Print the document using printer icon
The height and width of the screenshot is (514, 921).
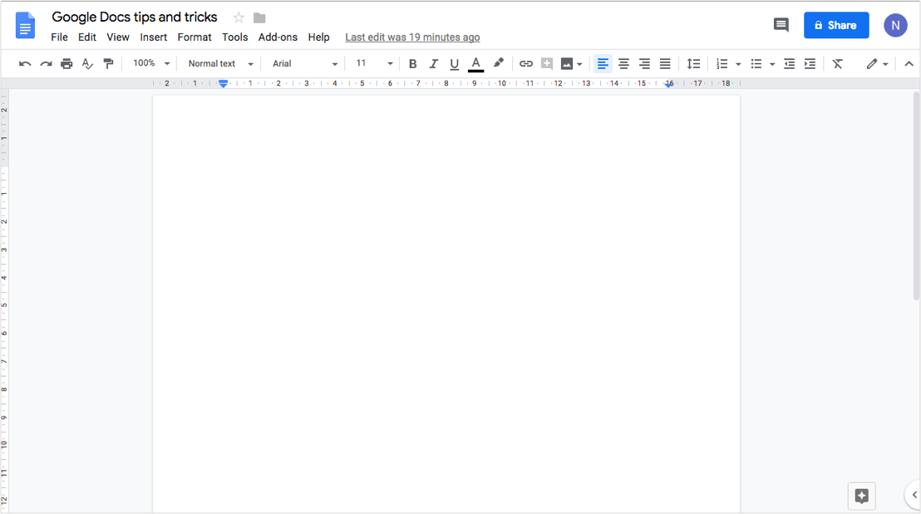66,64
